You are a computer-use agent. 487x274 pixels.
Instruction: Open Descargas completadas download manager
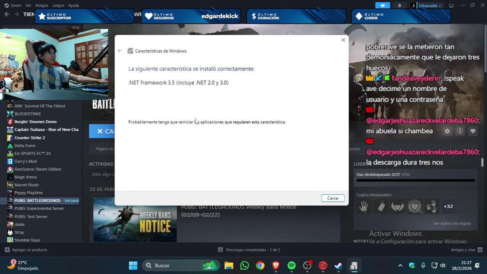(x=249, y=250)
